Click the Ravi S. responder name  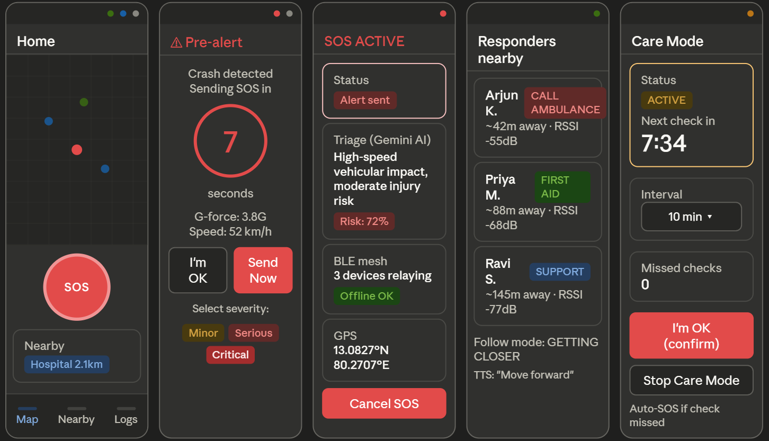(x=498, y=272)
